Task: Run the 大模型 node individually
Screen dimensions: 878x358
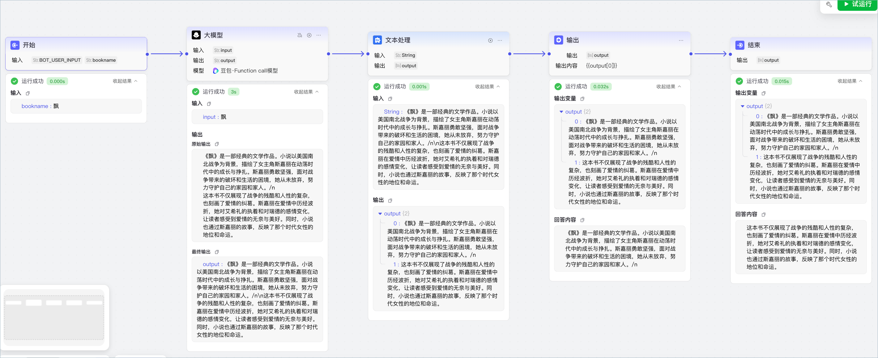Action: (309, 35)
